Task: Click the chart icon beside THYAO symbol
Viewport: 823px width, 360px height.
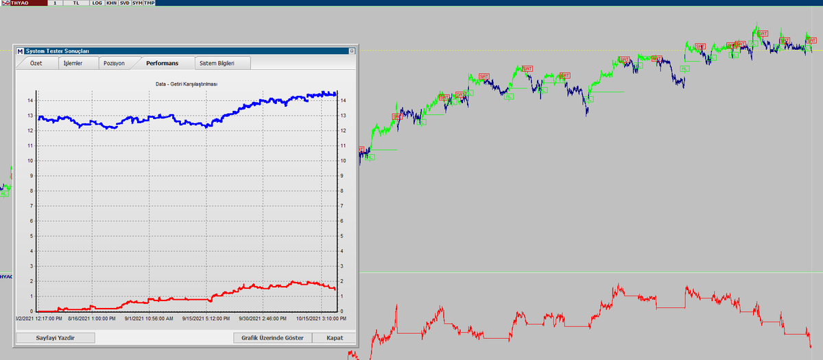Action: pos(6,3)
